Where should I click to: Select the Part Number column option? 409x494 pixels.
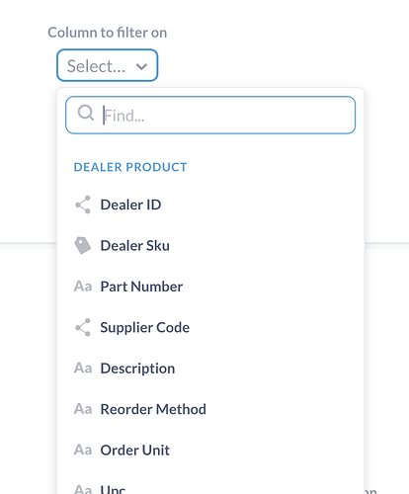pos(210,287)
